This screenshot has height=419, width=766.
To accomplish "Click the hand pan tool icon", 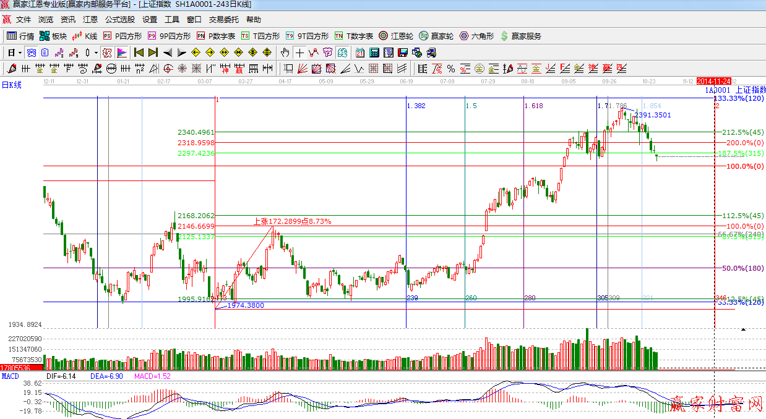I will pos(285,53).
